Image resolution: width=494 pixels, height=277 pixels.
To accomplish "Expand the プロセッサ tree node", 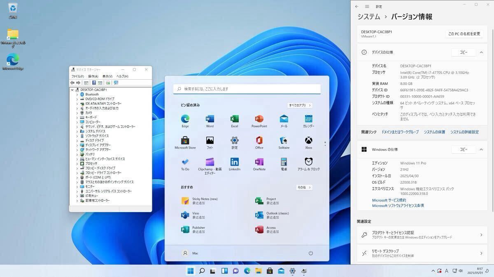I will point(77,163).
